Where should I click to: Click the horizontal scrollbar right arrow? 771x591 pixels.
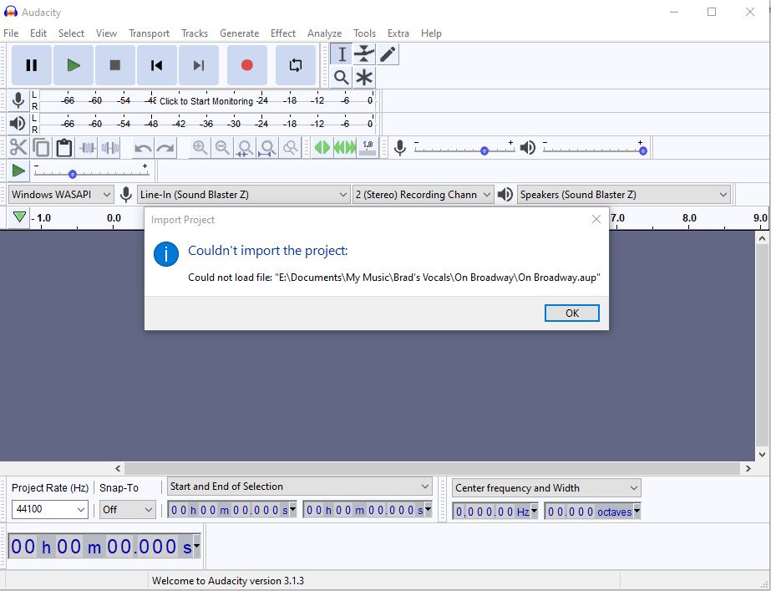748,468
